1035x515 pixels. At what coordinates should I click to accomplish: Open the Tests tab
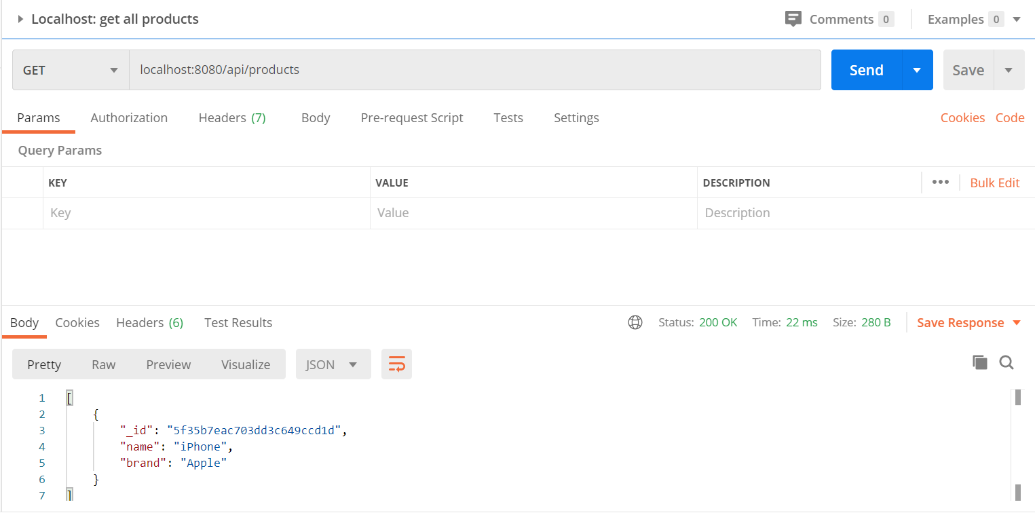508,117
